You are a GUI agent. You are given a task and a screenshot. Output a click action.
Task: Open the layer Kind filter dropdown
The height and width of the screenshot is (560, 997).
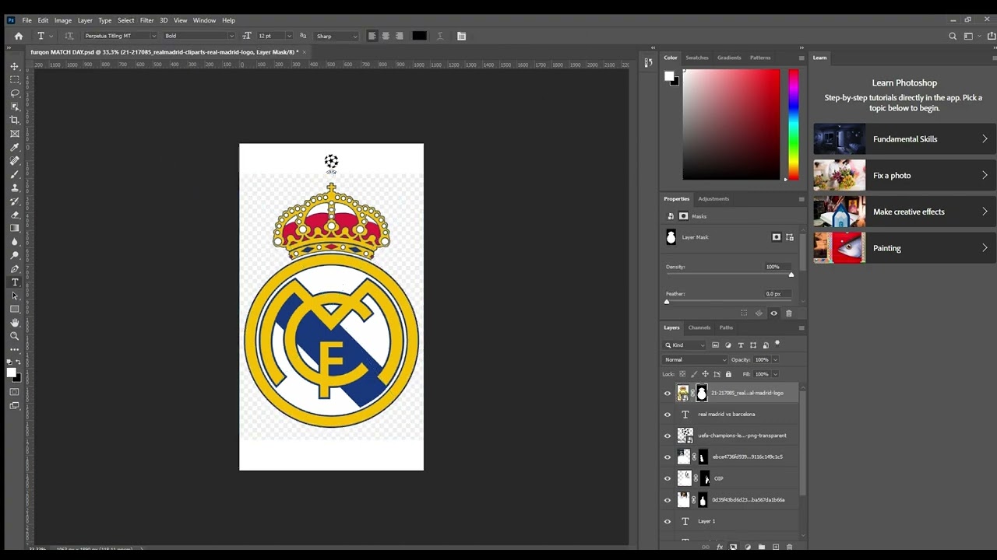(685, 345)
